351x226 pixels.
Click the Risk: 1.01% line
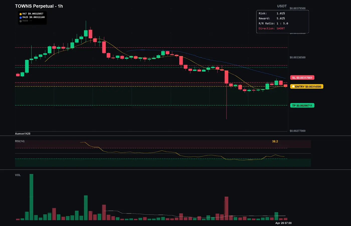pyautogui.click(x=272, y=14)
